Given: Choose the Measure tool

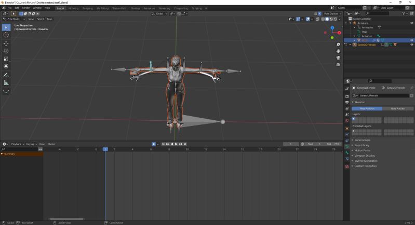Looking at the screenshot, I should [6, 82].
